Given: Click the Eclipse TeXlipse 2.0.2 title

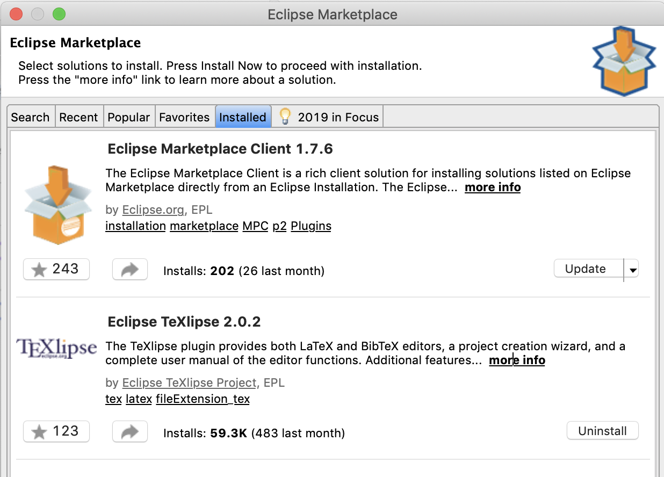Looking at the screenshot, I should click(x=184, y=322).
